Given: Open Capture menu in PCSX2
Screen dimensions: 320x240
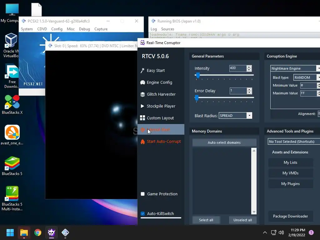Looking at the screenshot, I should click(x=101, y=29).
